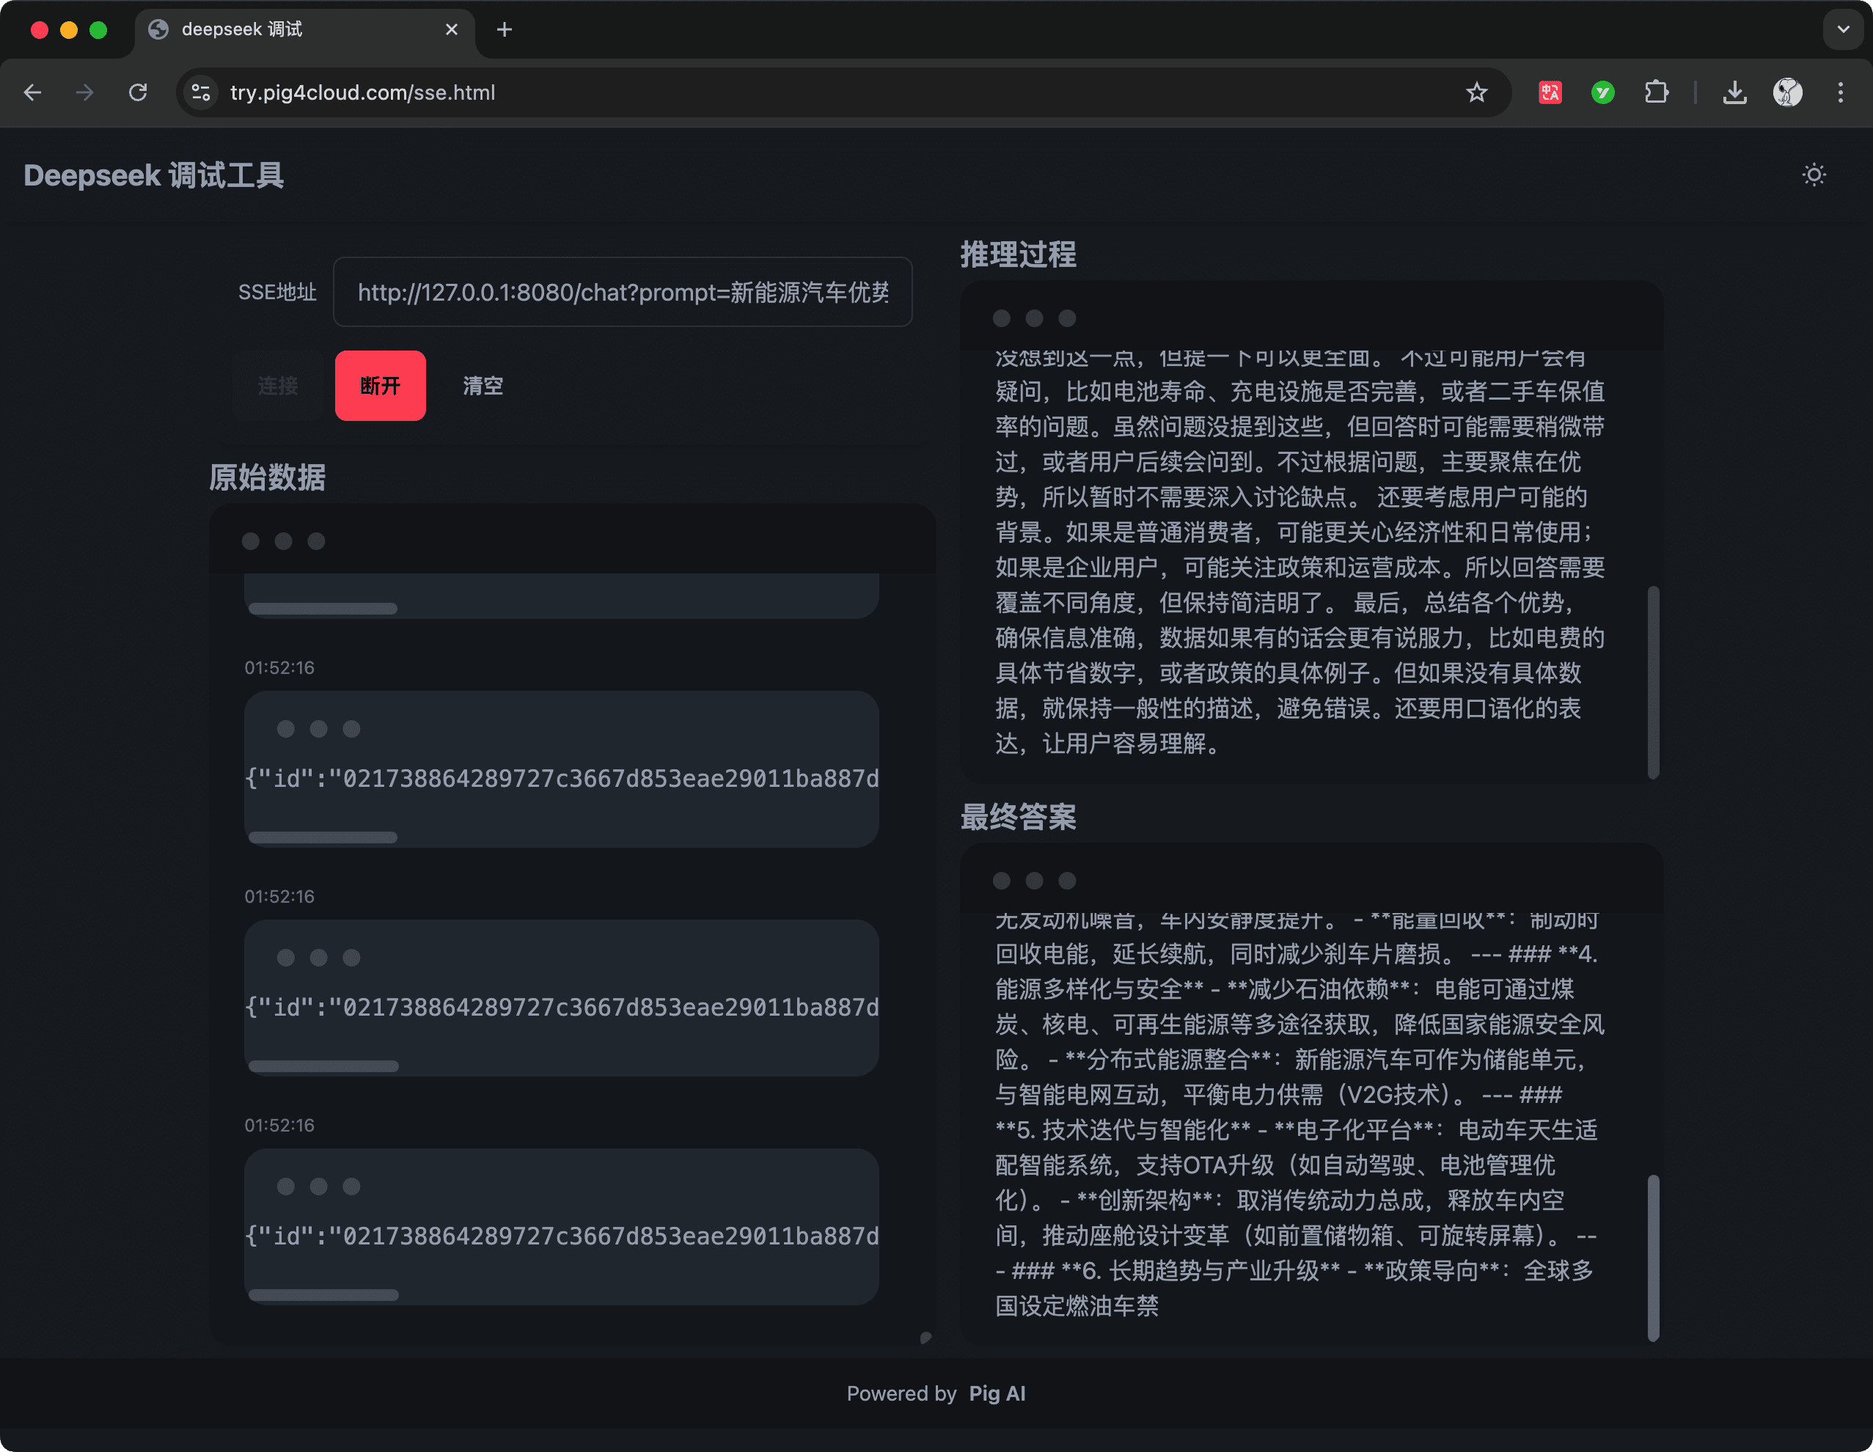Toggle the browser extension Grammarly icon
Screen dimensions: 1873x1452
pyautogui.click(x=1602, y=92)
